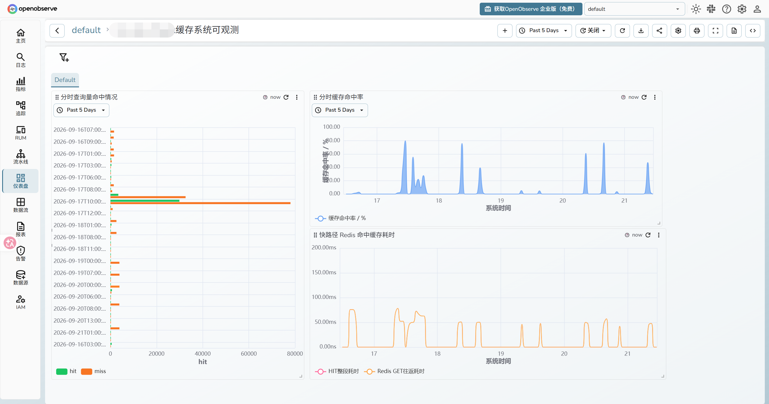Toggle the green hit legend swatch

(x=62, y=371)
